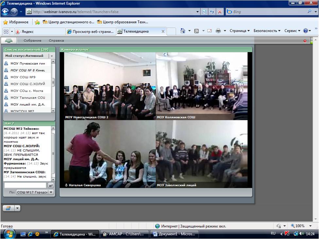The width and height of the screenshot is (319, 239).
Task: Select the Наталья Скворцова video feed
Action: coord(110,154)
